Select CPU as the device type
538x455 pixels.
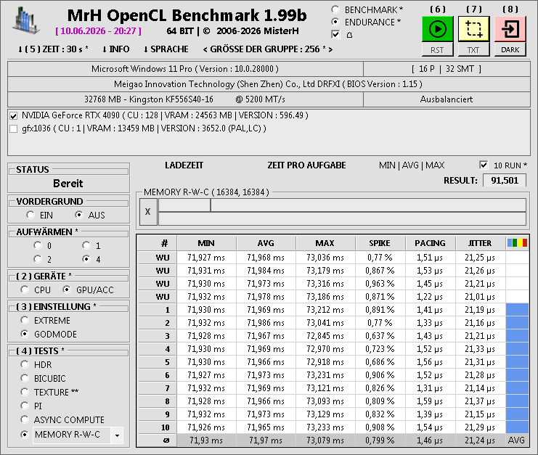pyautogui.click(x=25, y=290)
